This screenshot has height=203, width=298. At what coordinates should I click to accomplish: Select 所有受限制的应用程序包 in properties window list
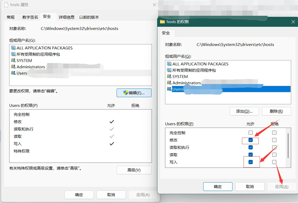click(x=38, y=54)
